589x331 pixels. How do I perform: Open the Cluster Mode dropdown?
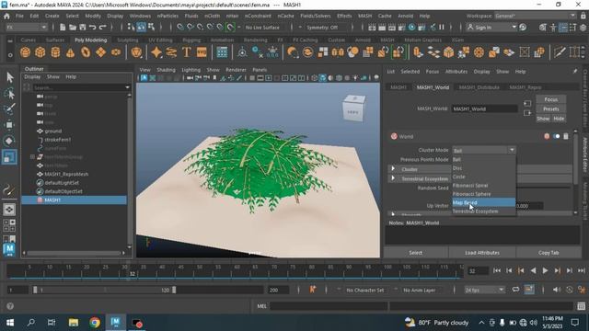pyautogui.click(x=484, y=150)
